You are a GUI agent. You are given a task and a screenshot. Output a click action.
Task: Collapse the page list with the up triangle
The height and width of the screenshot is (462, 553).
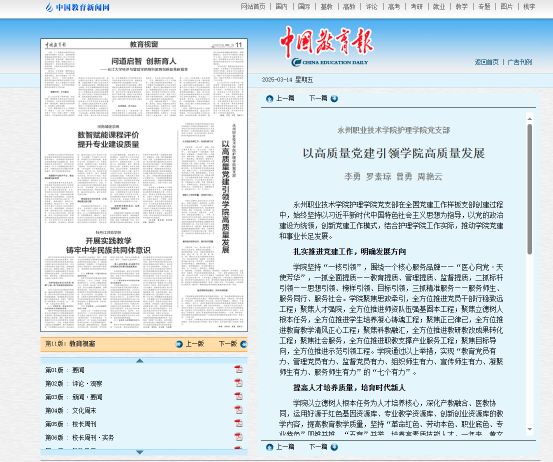pyautogui.click(x=140, y=359)
